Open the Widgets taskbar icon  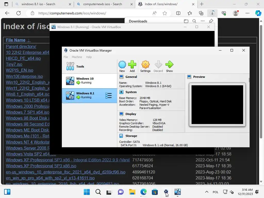(x=7, y=192)
